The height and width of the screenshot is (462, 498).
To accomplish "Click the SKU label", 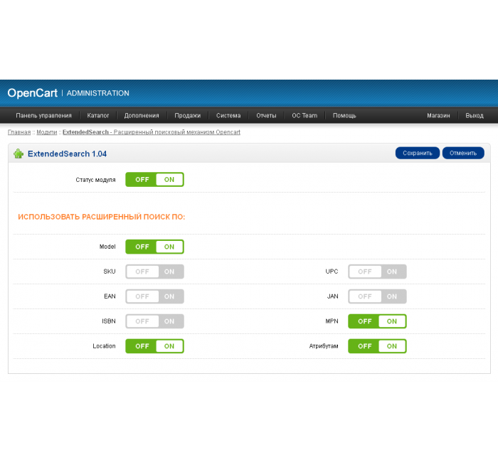I will coord(110,272).
